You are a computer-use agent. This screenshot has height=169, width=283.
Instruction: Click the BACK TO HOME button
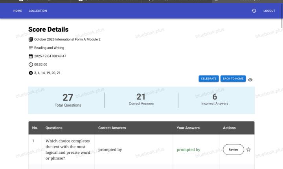point(233,79)
